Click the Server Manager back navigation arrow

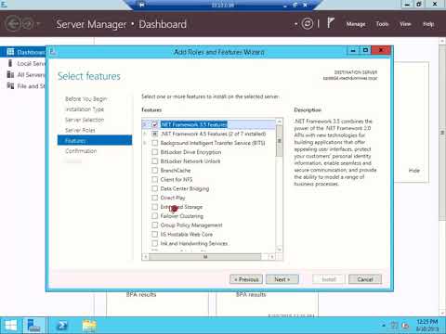(13, 23)
